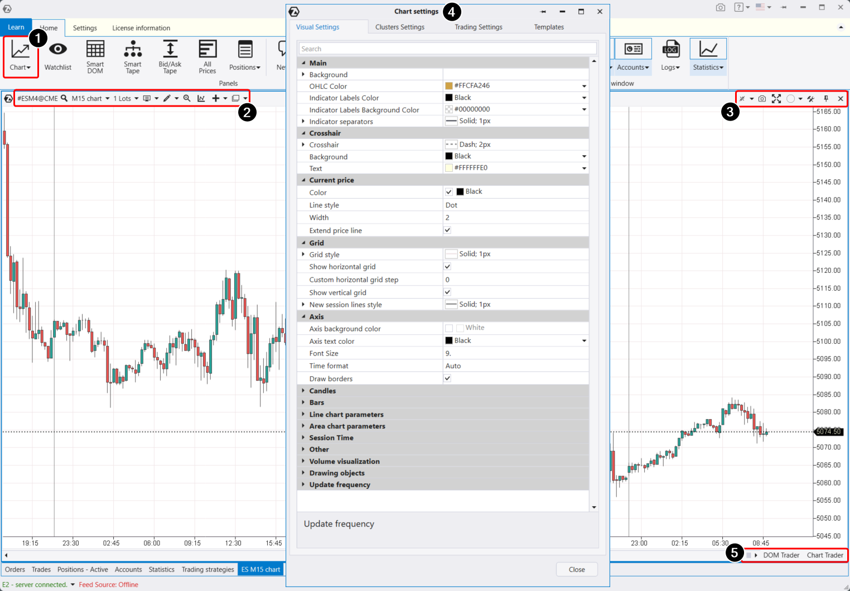This screenshot has width=850, height=591.
Task: Disable the Extend price line option
Action: [x=447, y=229]
